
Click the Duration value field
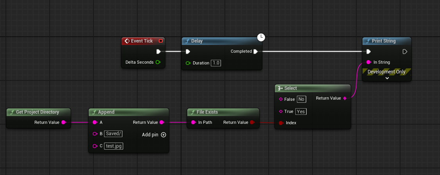(x=216, y=63)
